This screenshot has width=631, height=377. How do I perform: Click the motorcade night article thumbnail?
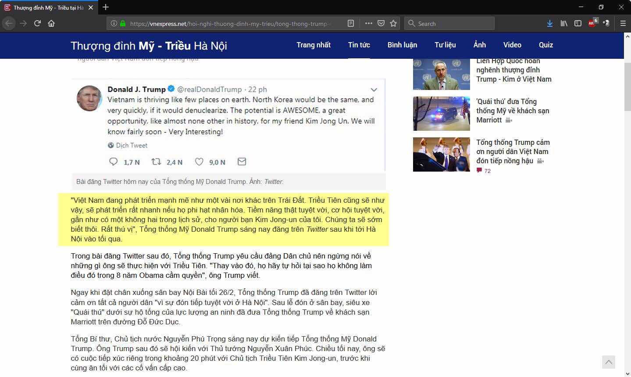tap(442, 114)
